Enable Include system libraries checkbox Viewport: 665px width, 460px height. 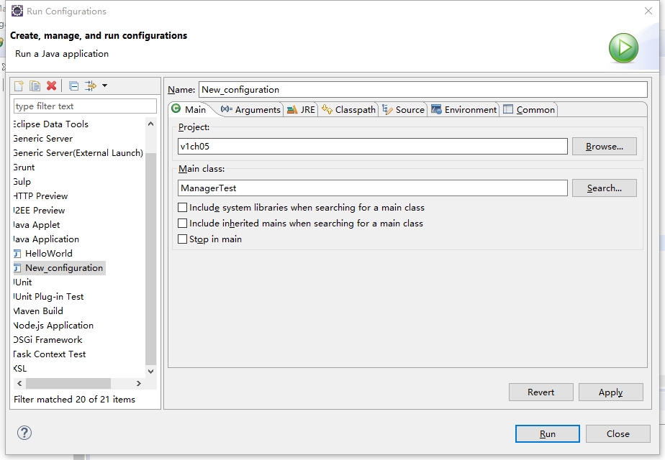tap(182, 208)
